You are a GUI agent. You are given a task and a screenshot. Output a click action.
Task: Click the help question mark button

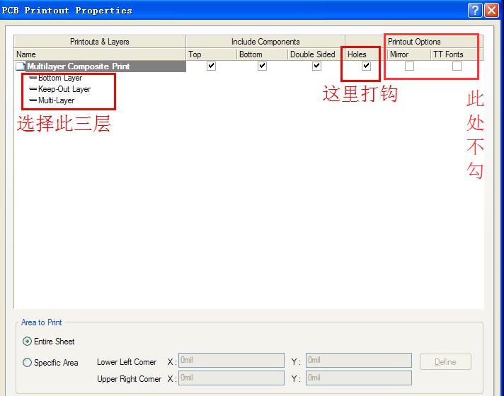pos(475,10)
